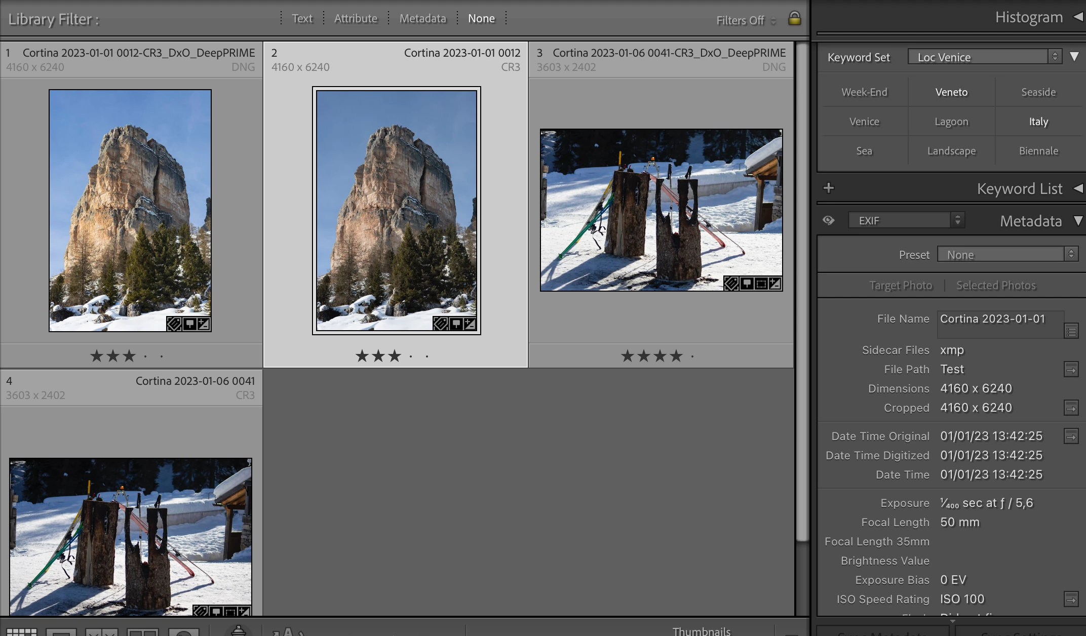The image size is (1086, 636).
Task: Click plus icon beside Keyword List
Action: pyautogui.click(x=829, y=188)
